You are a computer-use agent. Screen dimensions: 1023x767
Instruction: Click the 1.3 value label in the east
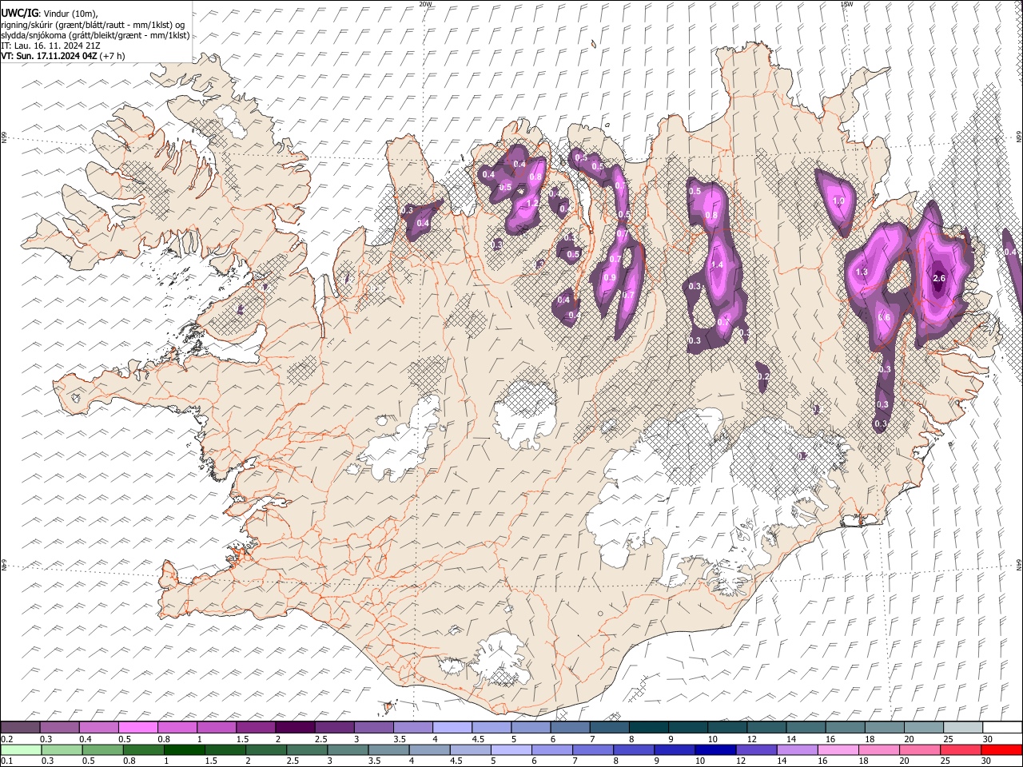tap(862, 272)
